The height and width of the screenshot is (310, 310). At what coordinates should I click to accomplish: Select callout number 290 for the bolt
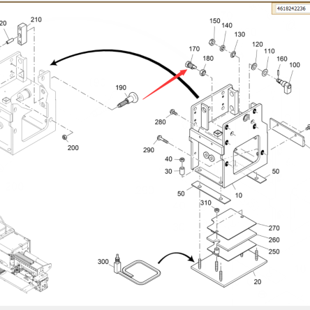tap(149, 150)
